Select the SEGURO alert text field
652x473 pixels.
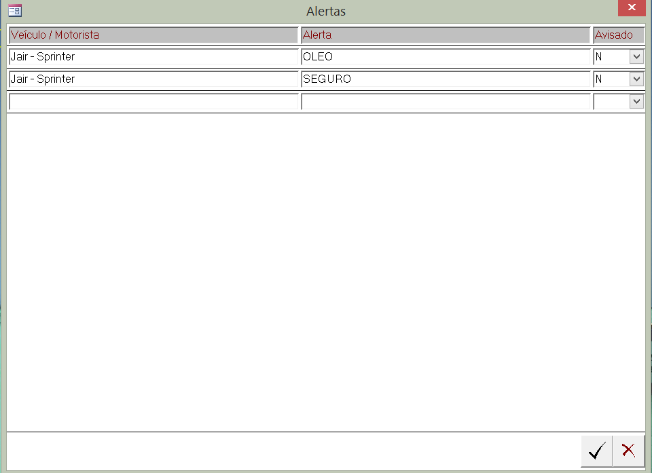[445, 79]
